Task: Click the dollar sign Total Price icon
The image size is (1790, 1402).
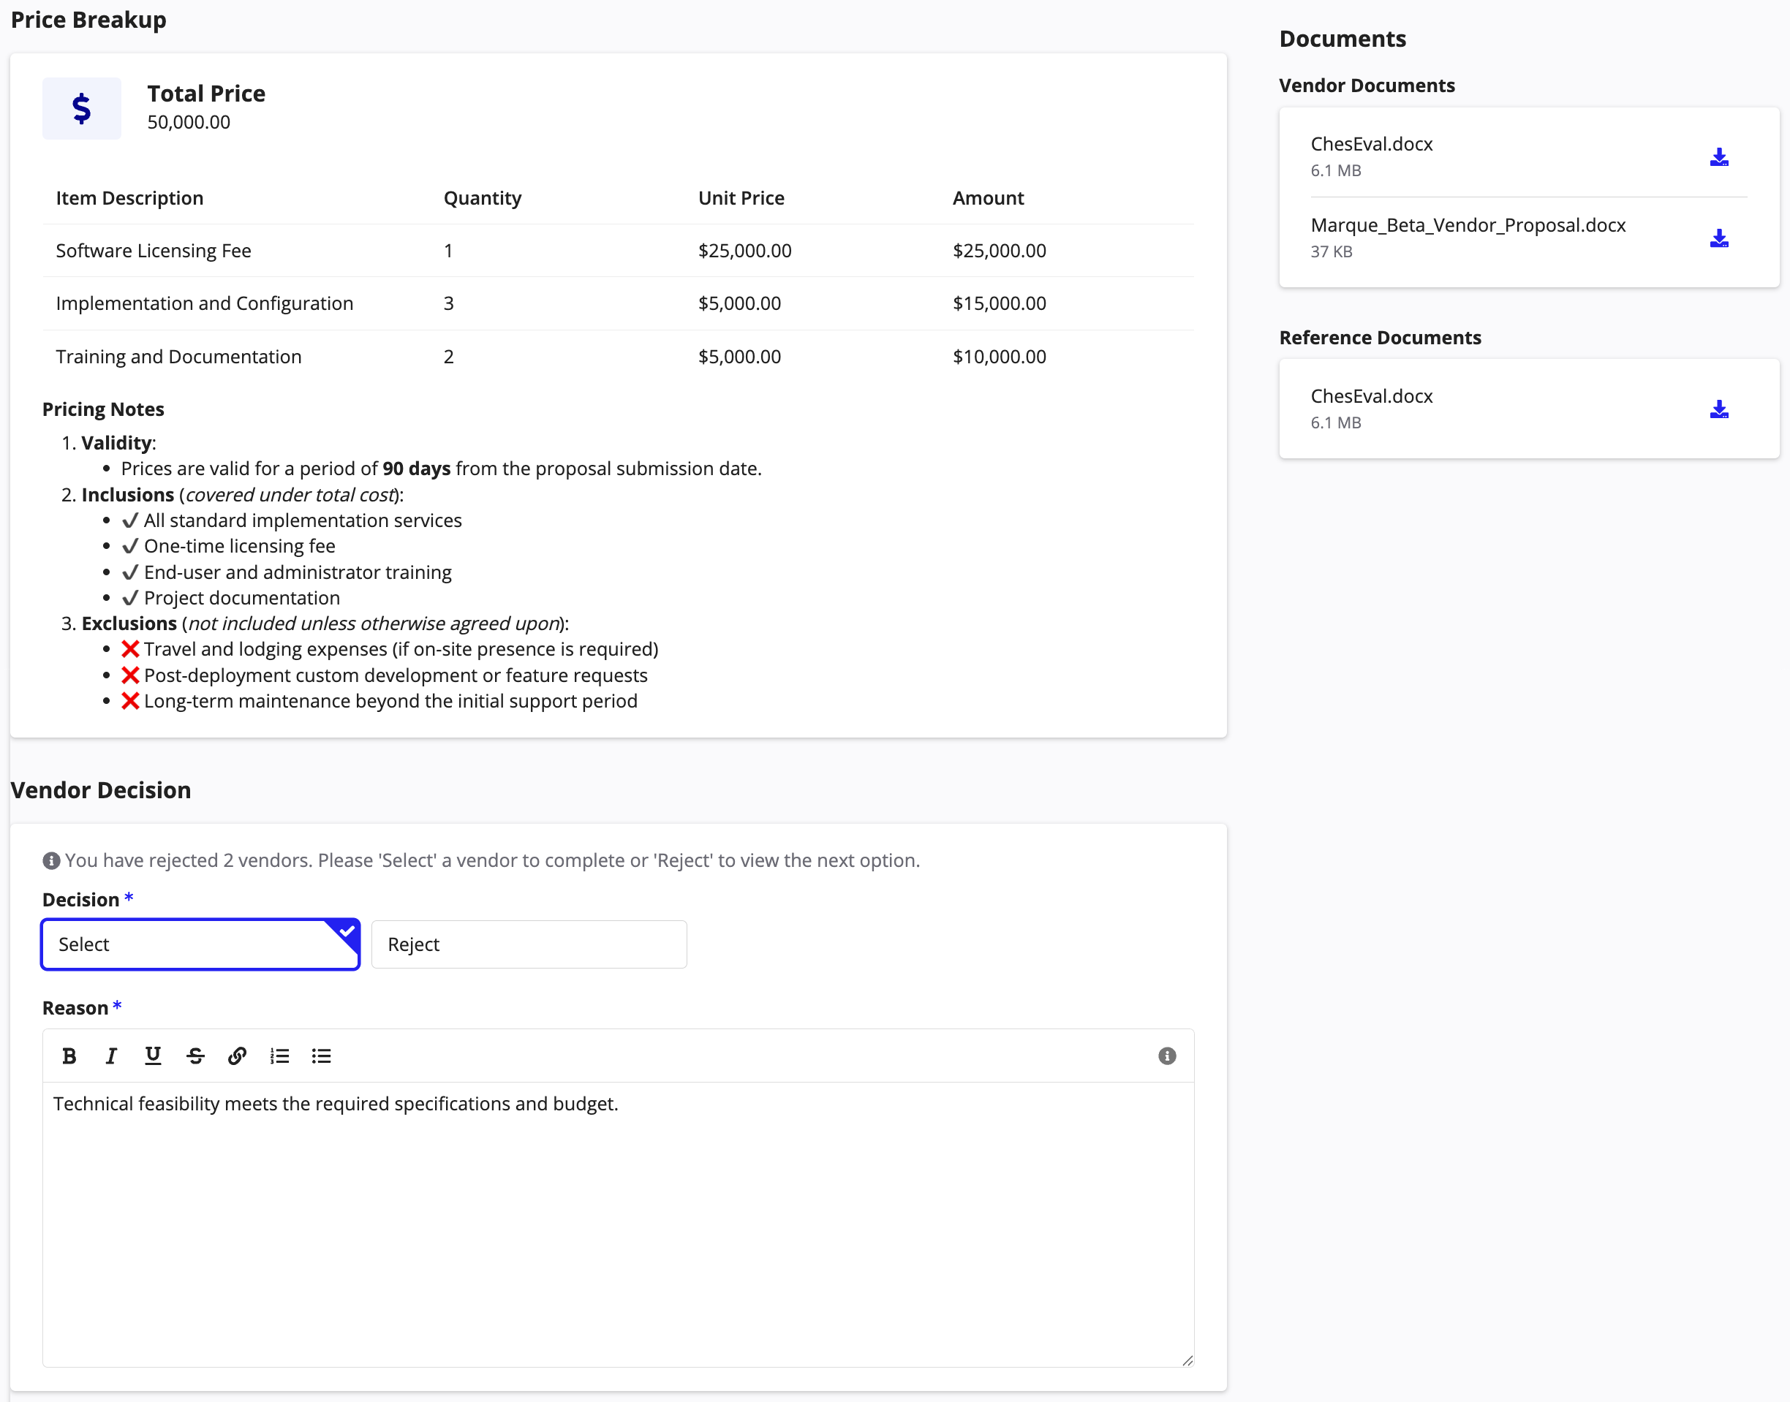Action: (81, 108)
